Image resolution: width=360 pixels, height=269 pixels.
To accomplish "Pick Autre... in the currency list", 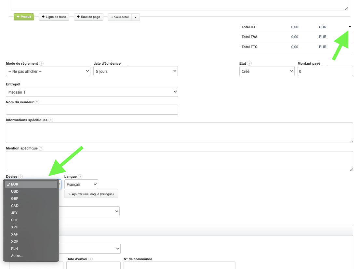I will click(x=17, y=256).
